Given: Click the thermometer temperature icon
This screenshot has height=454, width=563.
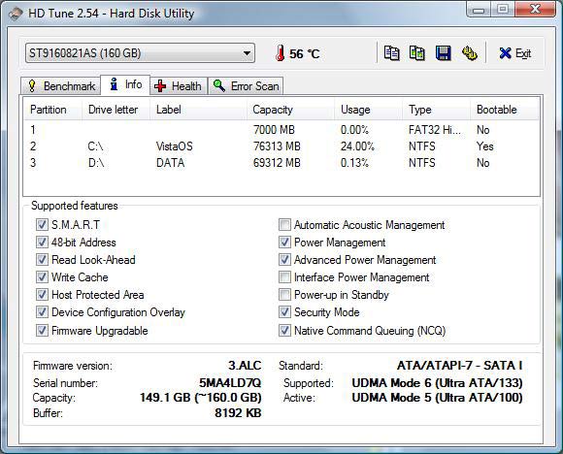Looking at the screenshot, I should tap(281, 53).
